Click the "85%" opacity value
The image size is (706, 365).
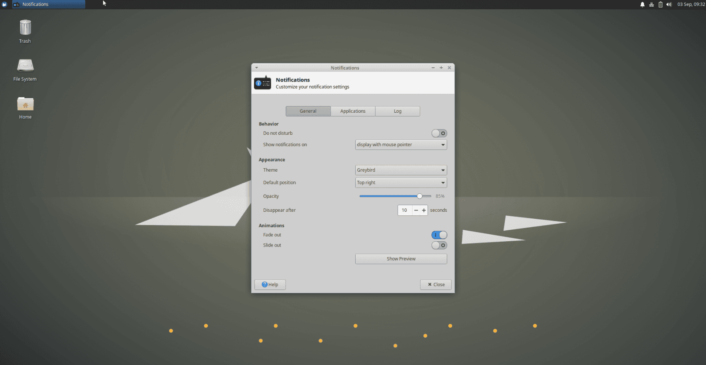[x=440, y=196]
